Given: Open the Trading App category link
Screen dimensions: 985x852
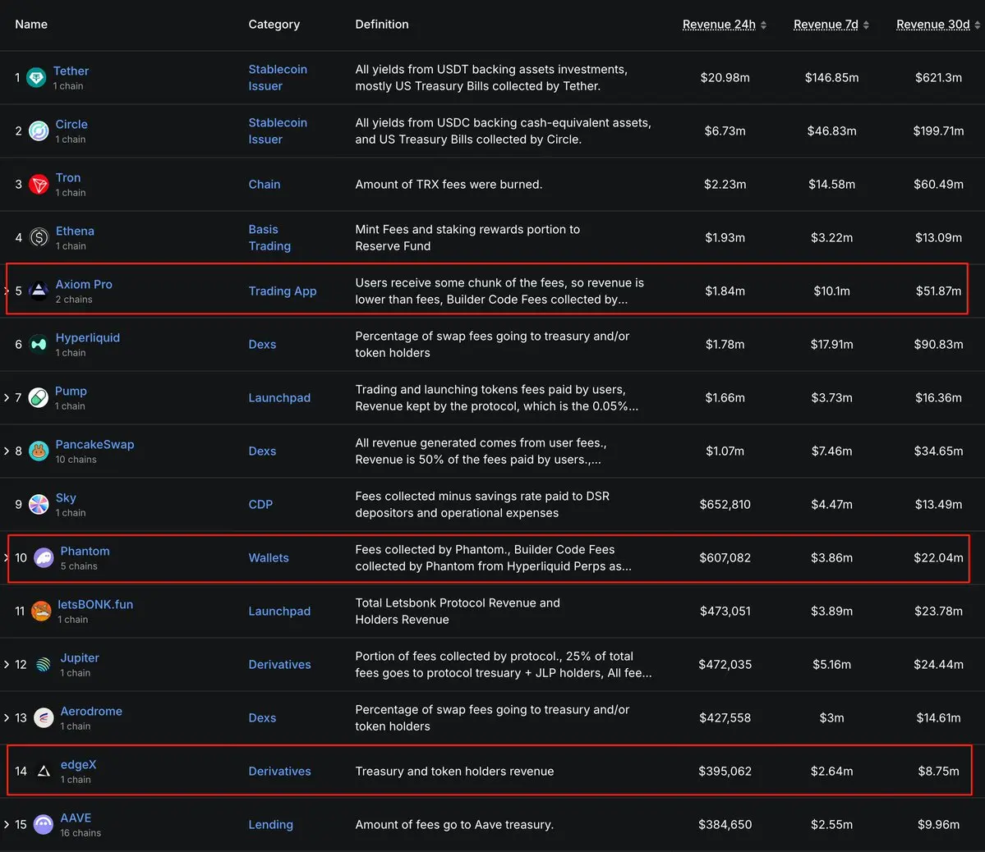Looking at the screenshot, I should [x=282, y=291].
